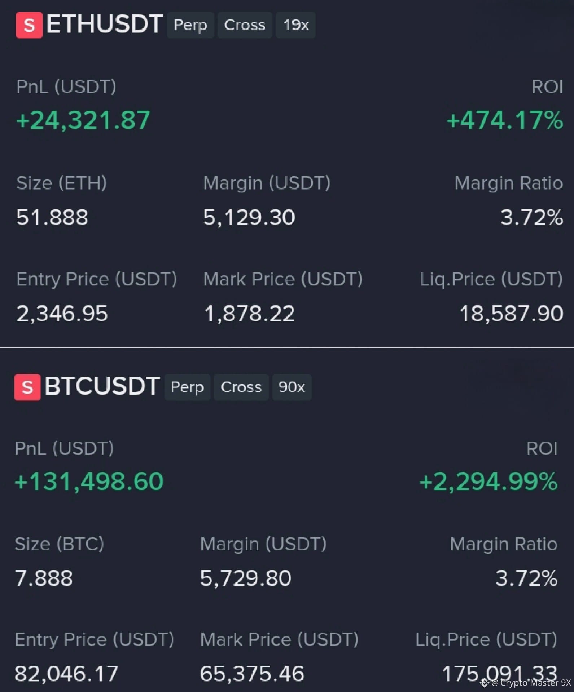
Task: Adjust the 19x leverage tag
Action: coord(296,25)
